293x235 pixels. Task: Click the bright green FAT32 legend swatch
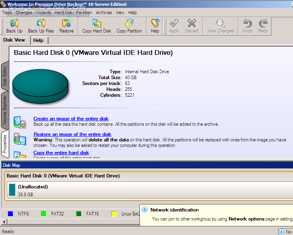pyautogui.click(x=43, y=213)
